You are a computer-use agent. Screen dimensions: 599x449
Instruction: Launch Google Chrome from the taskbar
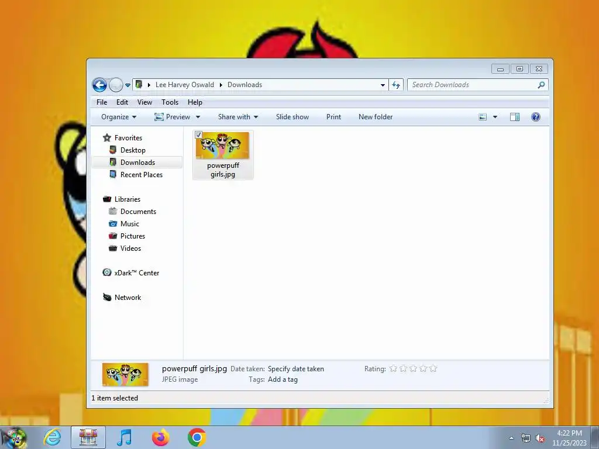coord(197,437)
